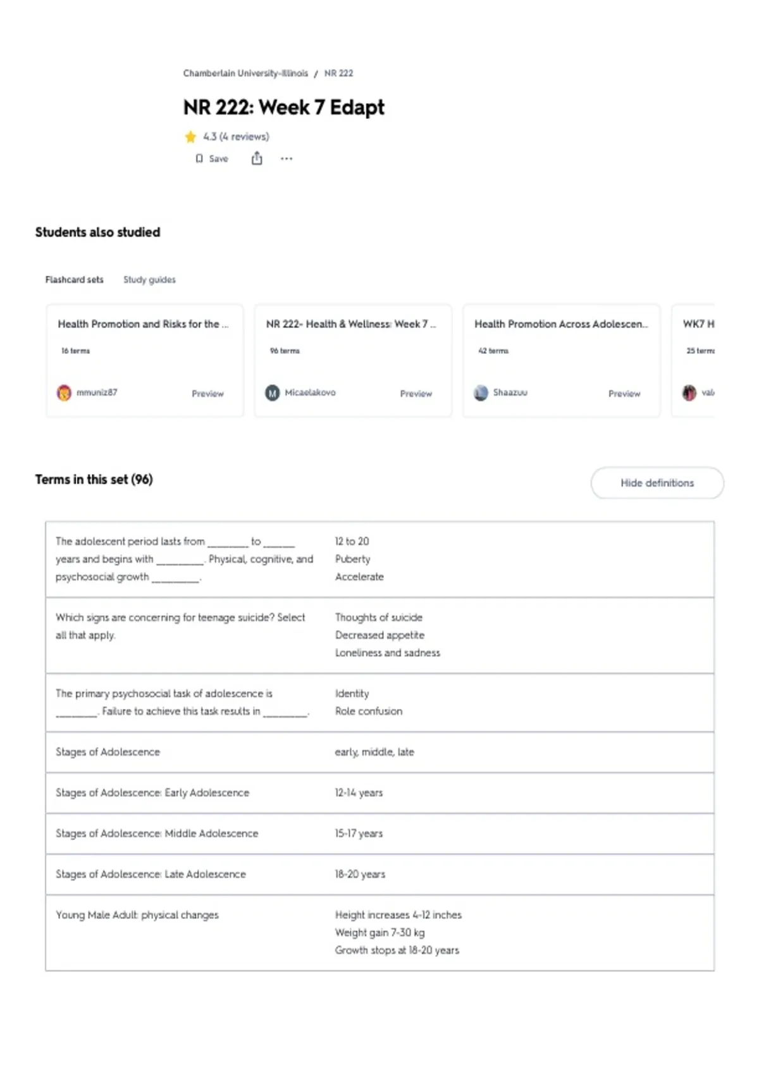Image resolution: width=759 pixels, height=1076 pixels.
Task: Open the NR 222 breadcrumb link
Action: (338, 73)
